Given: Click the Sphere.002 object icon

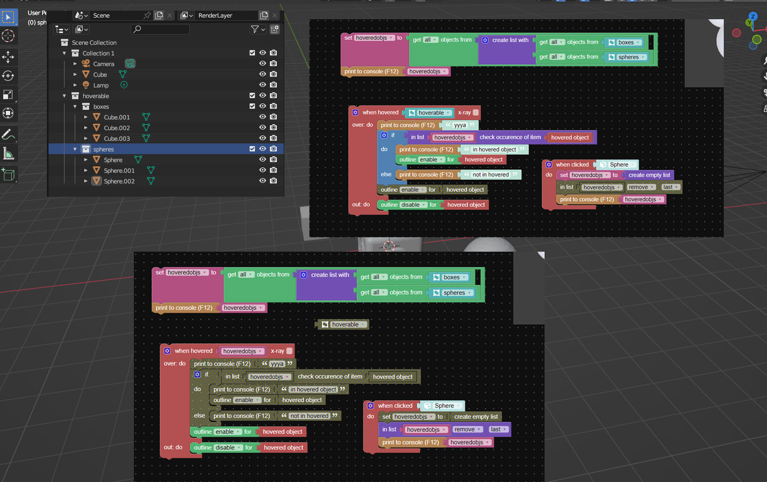Looking at the screenshot, I should point(97,181).
